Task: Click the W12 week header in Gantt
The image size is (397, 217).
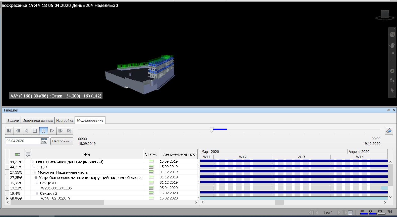Action: pyautogui.click(x=243, y=157)
